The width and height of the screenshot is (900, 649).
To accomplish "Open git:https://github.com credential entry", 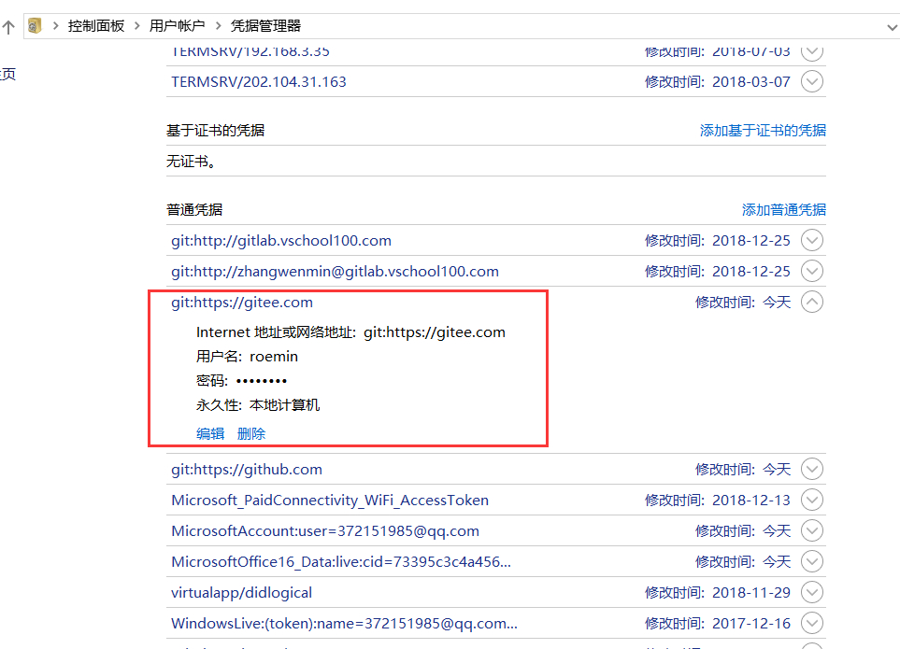I will (247, 470).
